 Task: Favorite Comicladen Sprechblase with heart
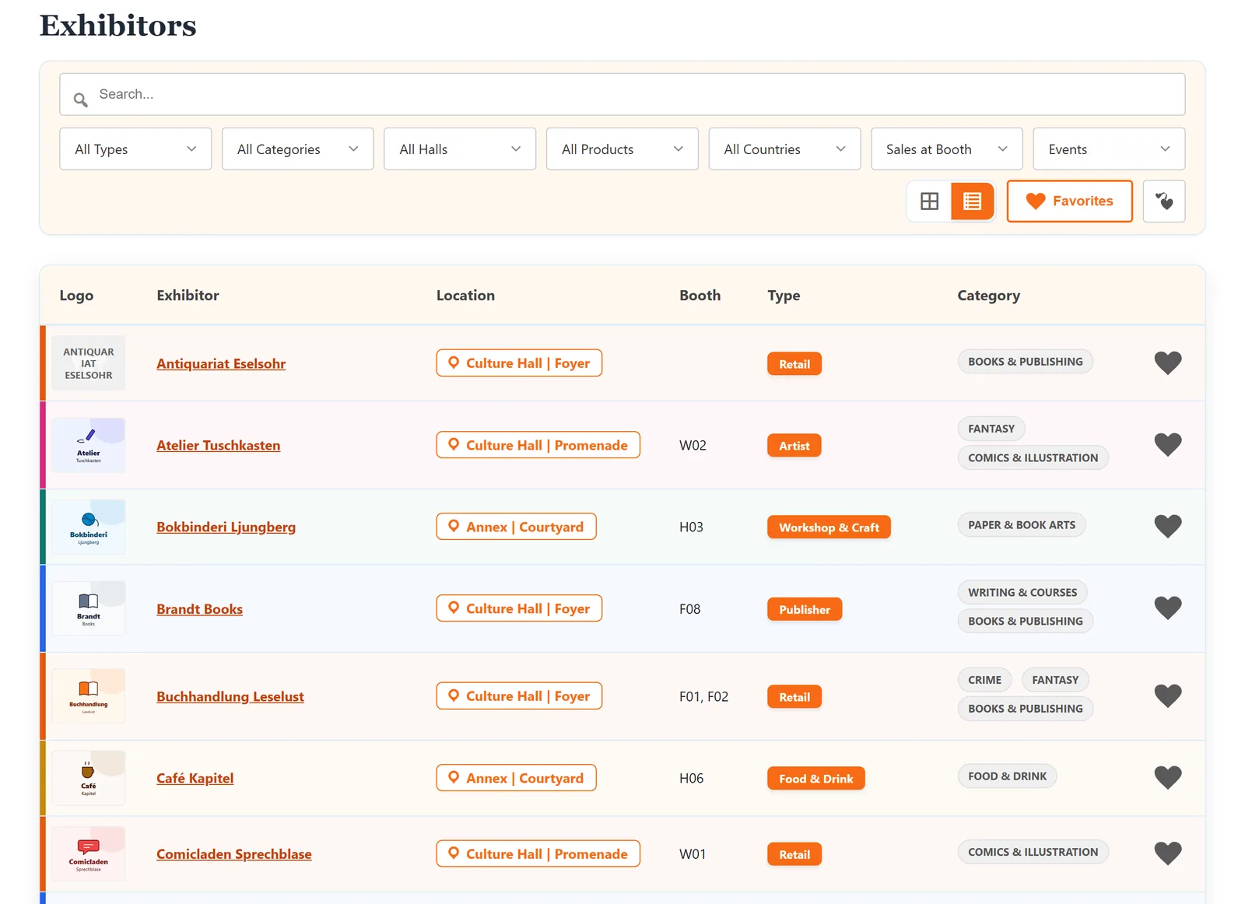1167,853
